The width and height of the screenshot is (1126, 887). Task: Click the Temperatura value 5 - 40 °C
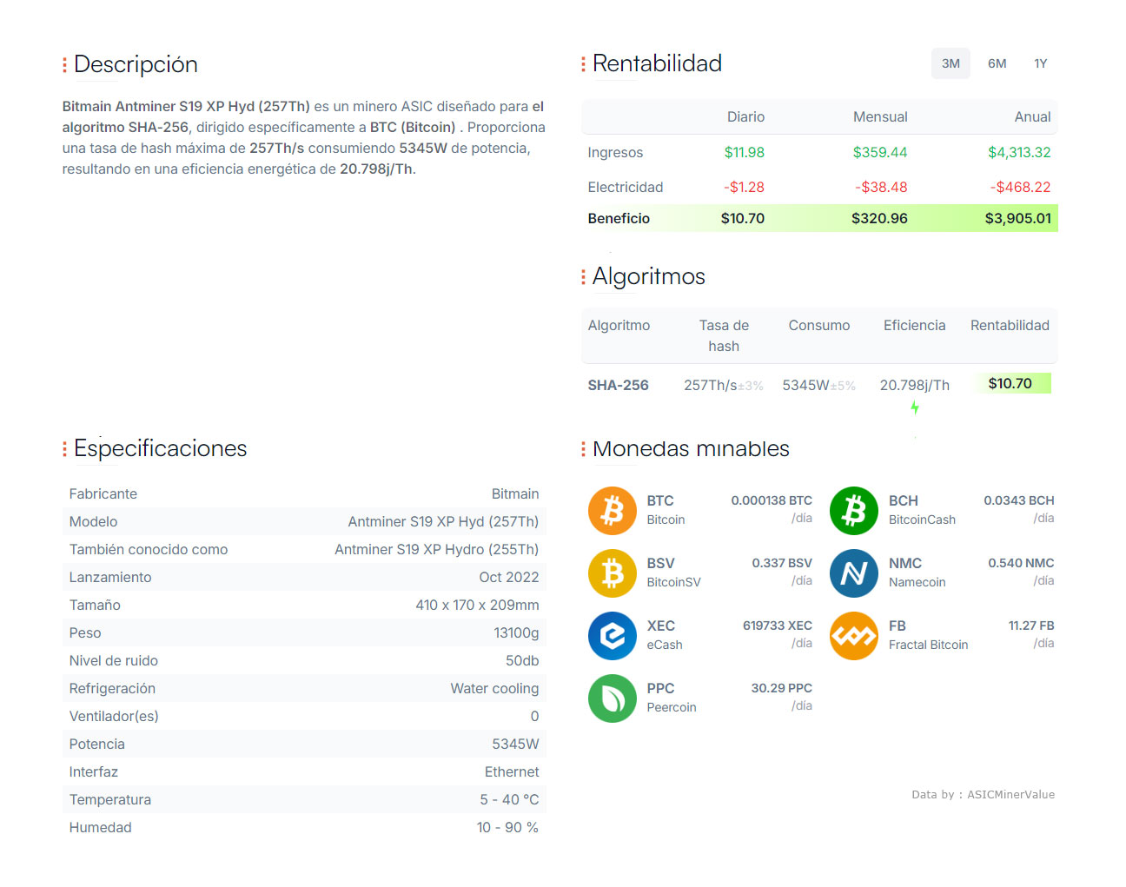[509, 799]
